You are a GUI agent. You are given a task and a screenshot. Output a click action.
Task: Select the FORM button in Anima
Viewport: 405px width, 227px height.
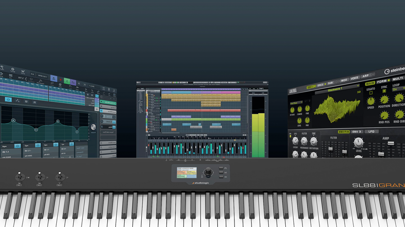coord(383,81)
